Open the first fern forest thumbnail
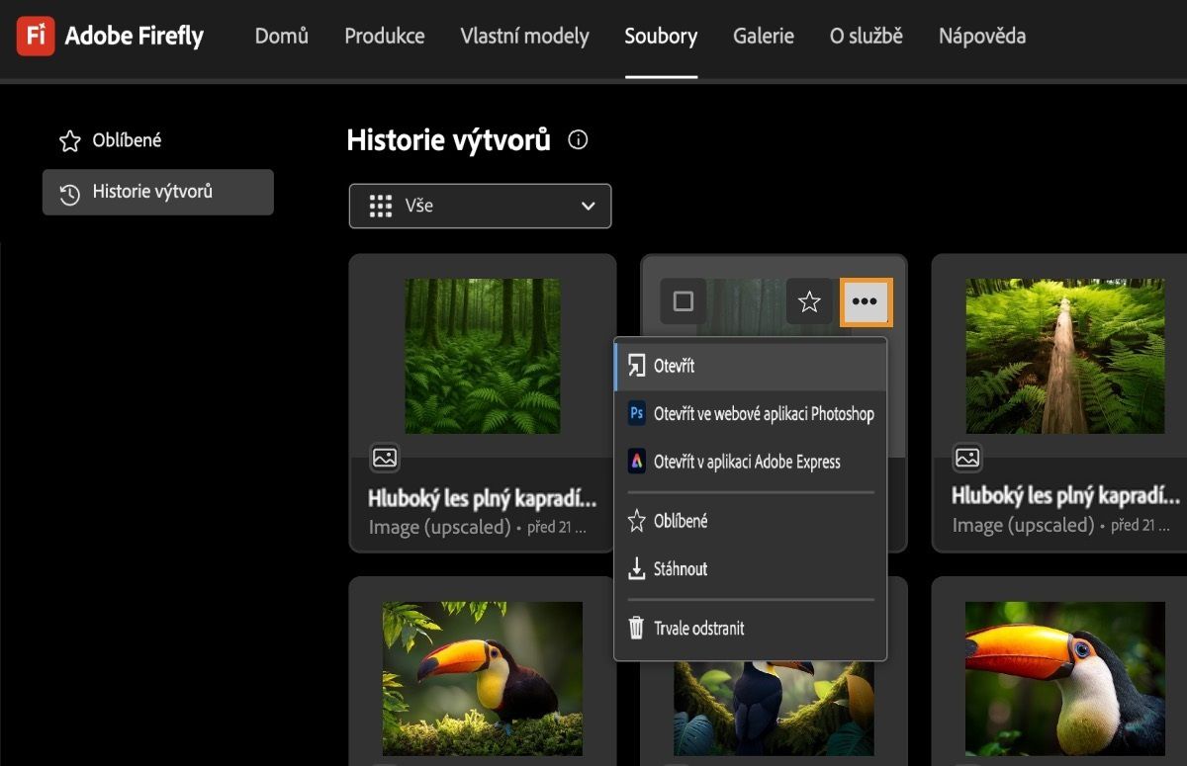1187x766 pixels. coord(483,356)
